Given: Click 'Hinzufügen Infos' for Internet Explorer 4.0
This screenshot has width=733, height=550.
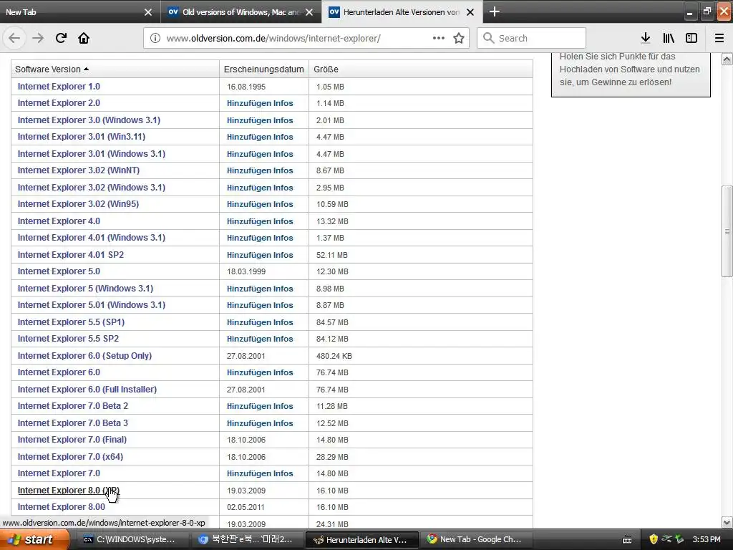Looking at the screenshot, I should click(x=260, y=221).
